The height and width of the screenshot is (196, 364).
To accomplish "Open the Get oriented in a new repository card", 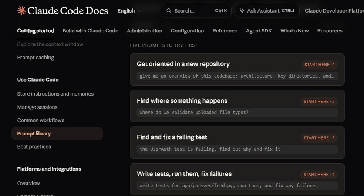I will point(237,69).
